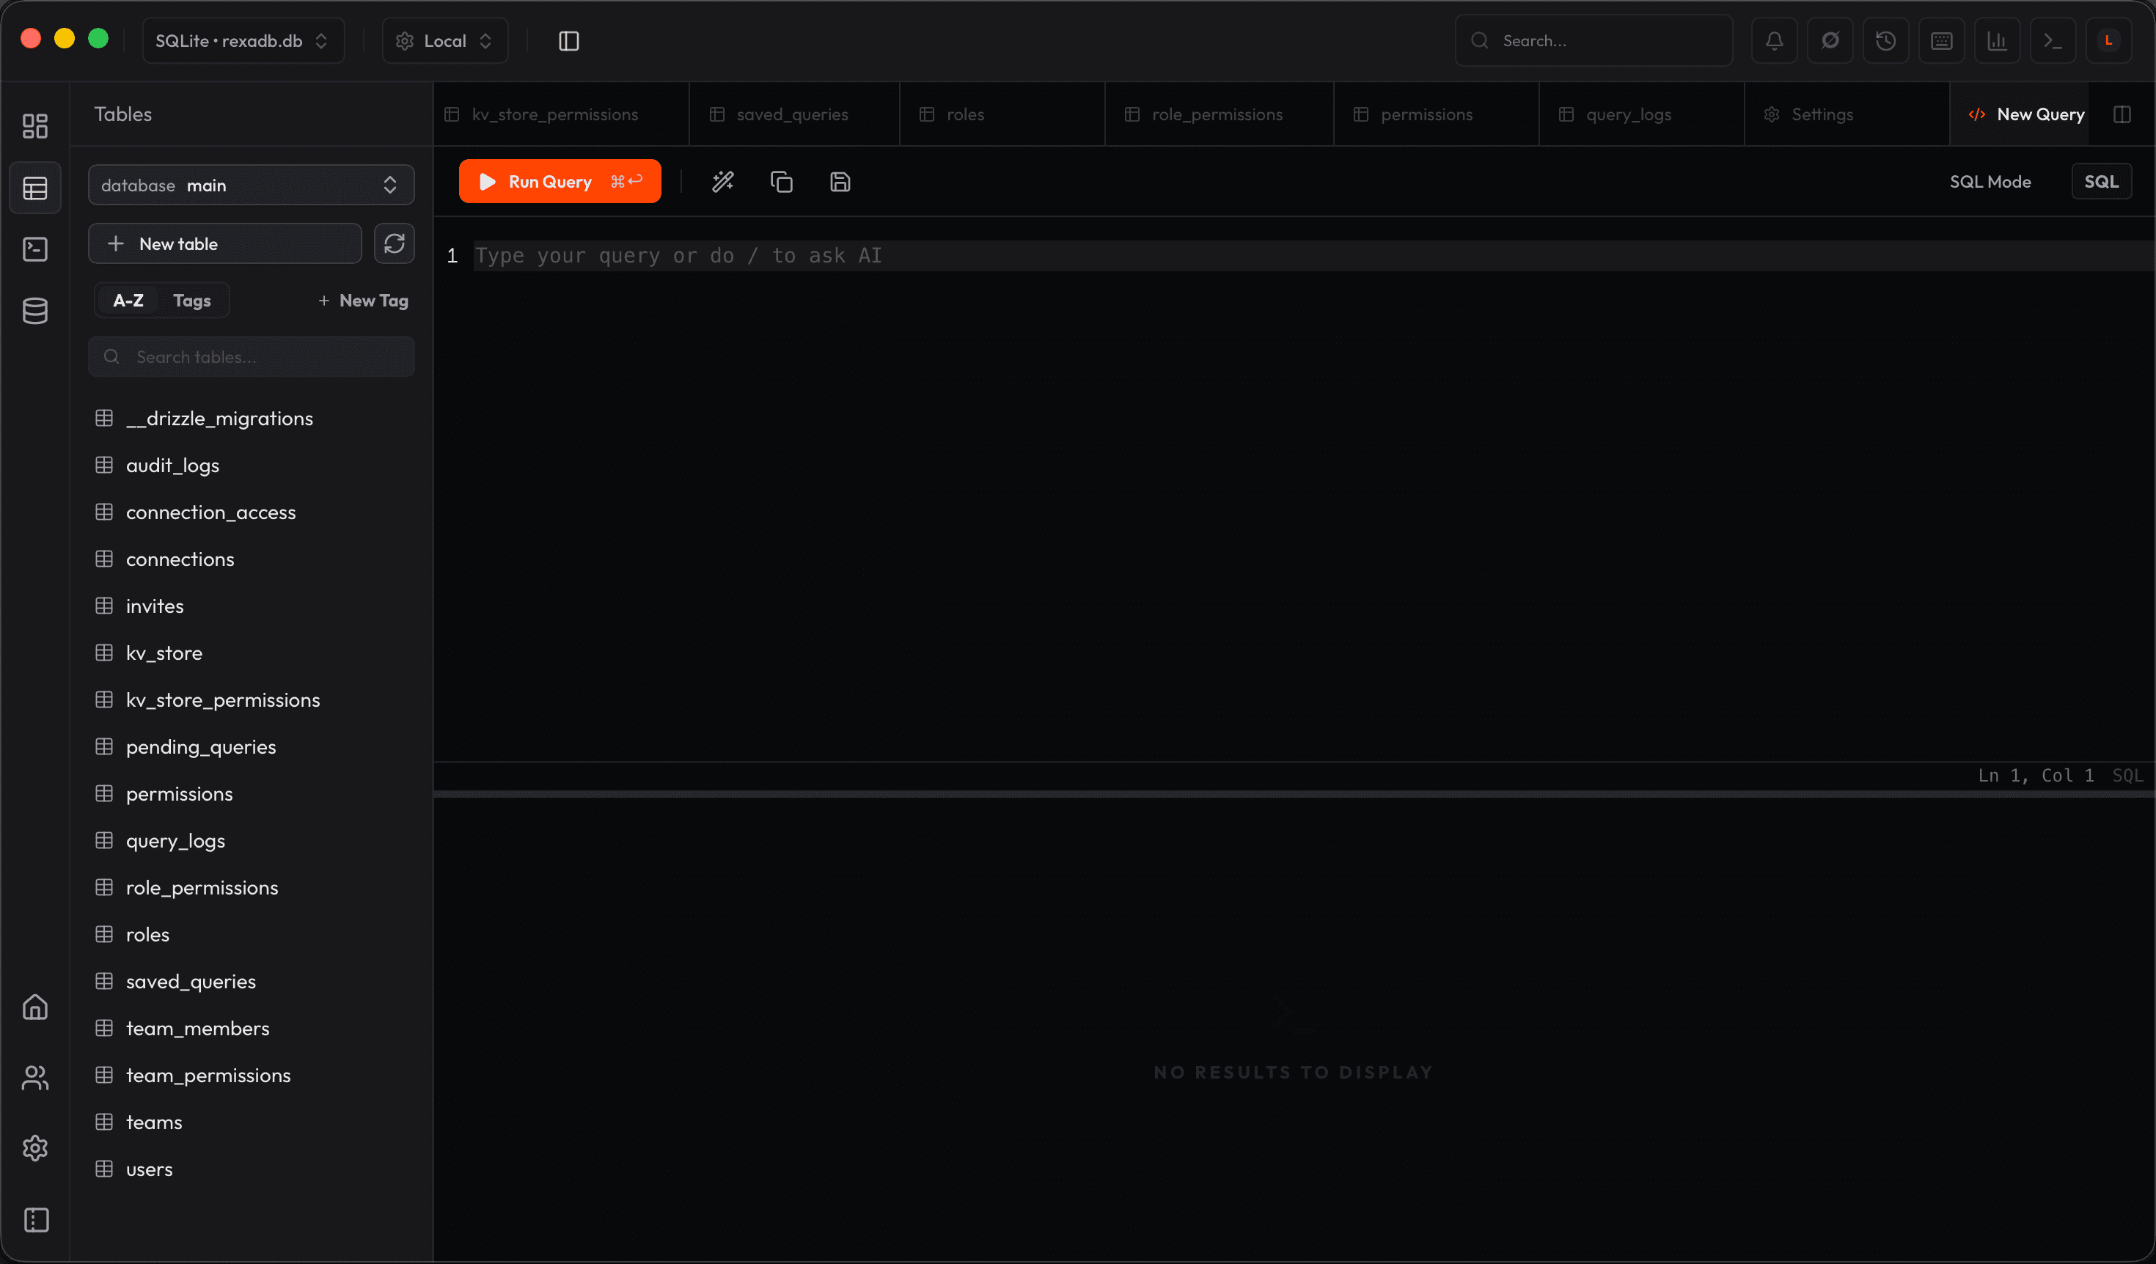2156x1264 pixels.
Task: Switch to role_permissions tab
Action: (x=1219, y=114)
